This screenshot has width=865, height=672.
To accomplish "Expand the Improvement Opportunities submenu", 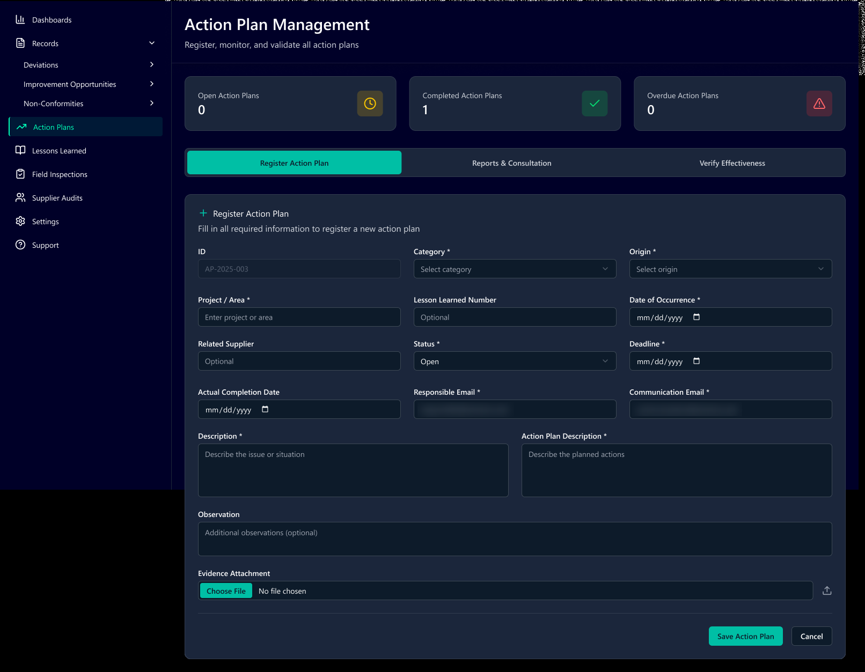I will click(x=152, y=84).
